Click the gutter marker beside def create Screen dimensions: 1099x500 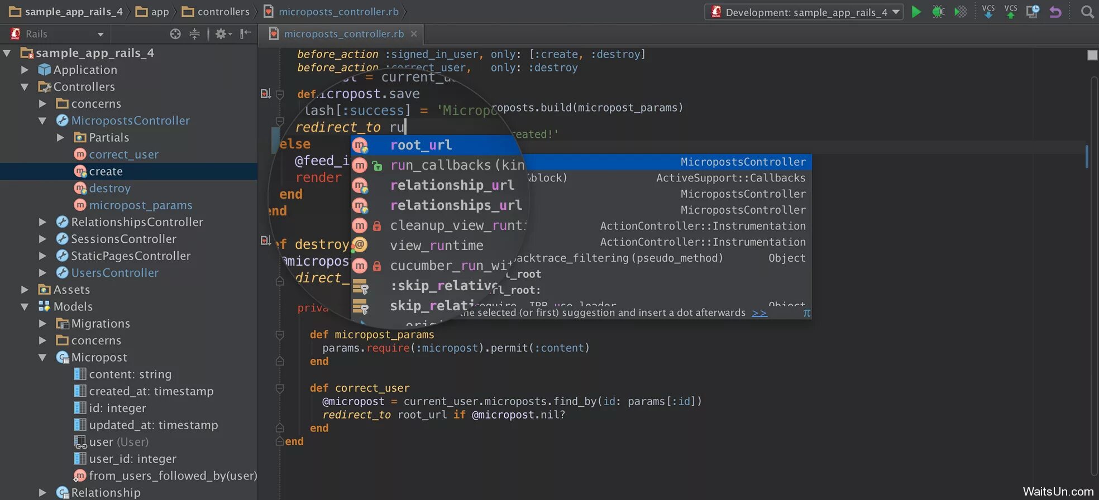pos(266,93)
